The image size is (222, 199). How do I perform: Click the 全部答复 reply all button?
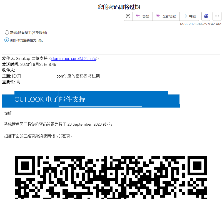coord(166,16)
